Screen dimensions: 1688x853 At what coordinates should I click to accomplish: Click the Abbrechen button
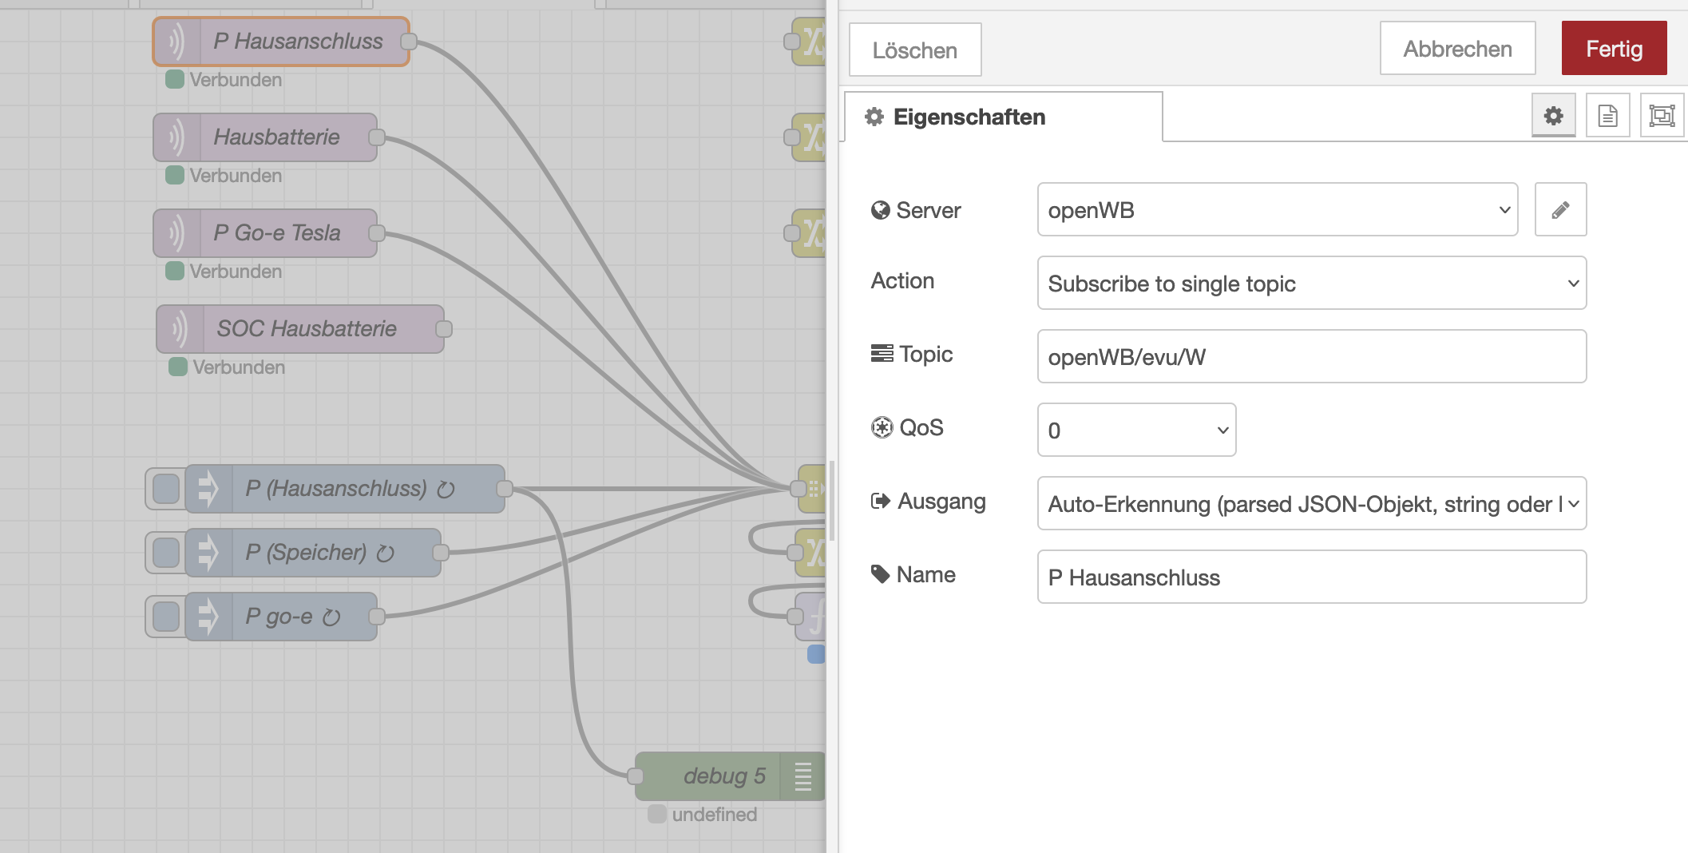(1457, 49)
